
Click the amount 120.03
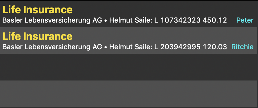[215, 47]
